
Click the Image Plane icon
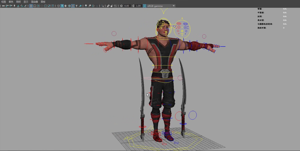(x=18, y=6)
